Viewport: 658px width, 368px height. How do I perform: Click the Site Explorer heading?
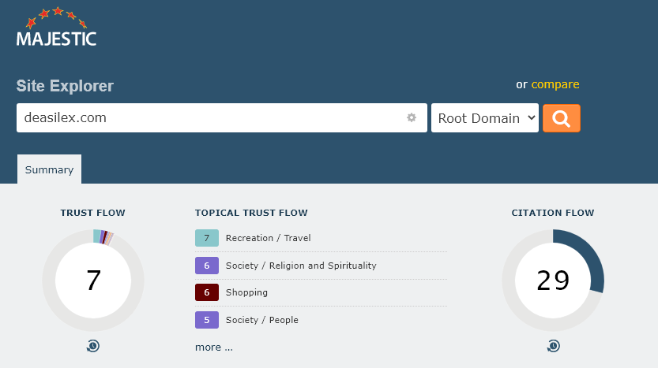coord(65,86)
